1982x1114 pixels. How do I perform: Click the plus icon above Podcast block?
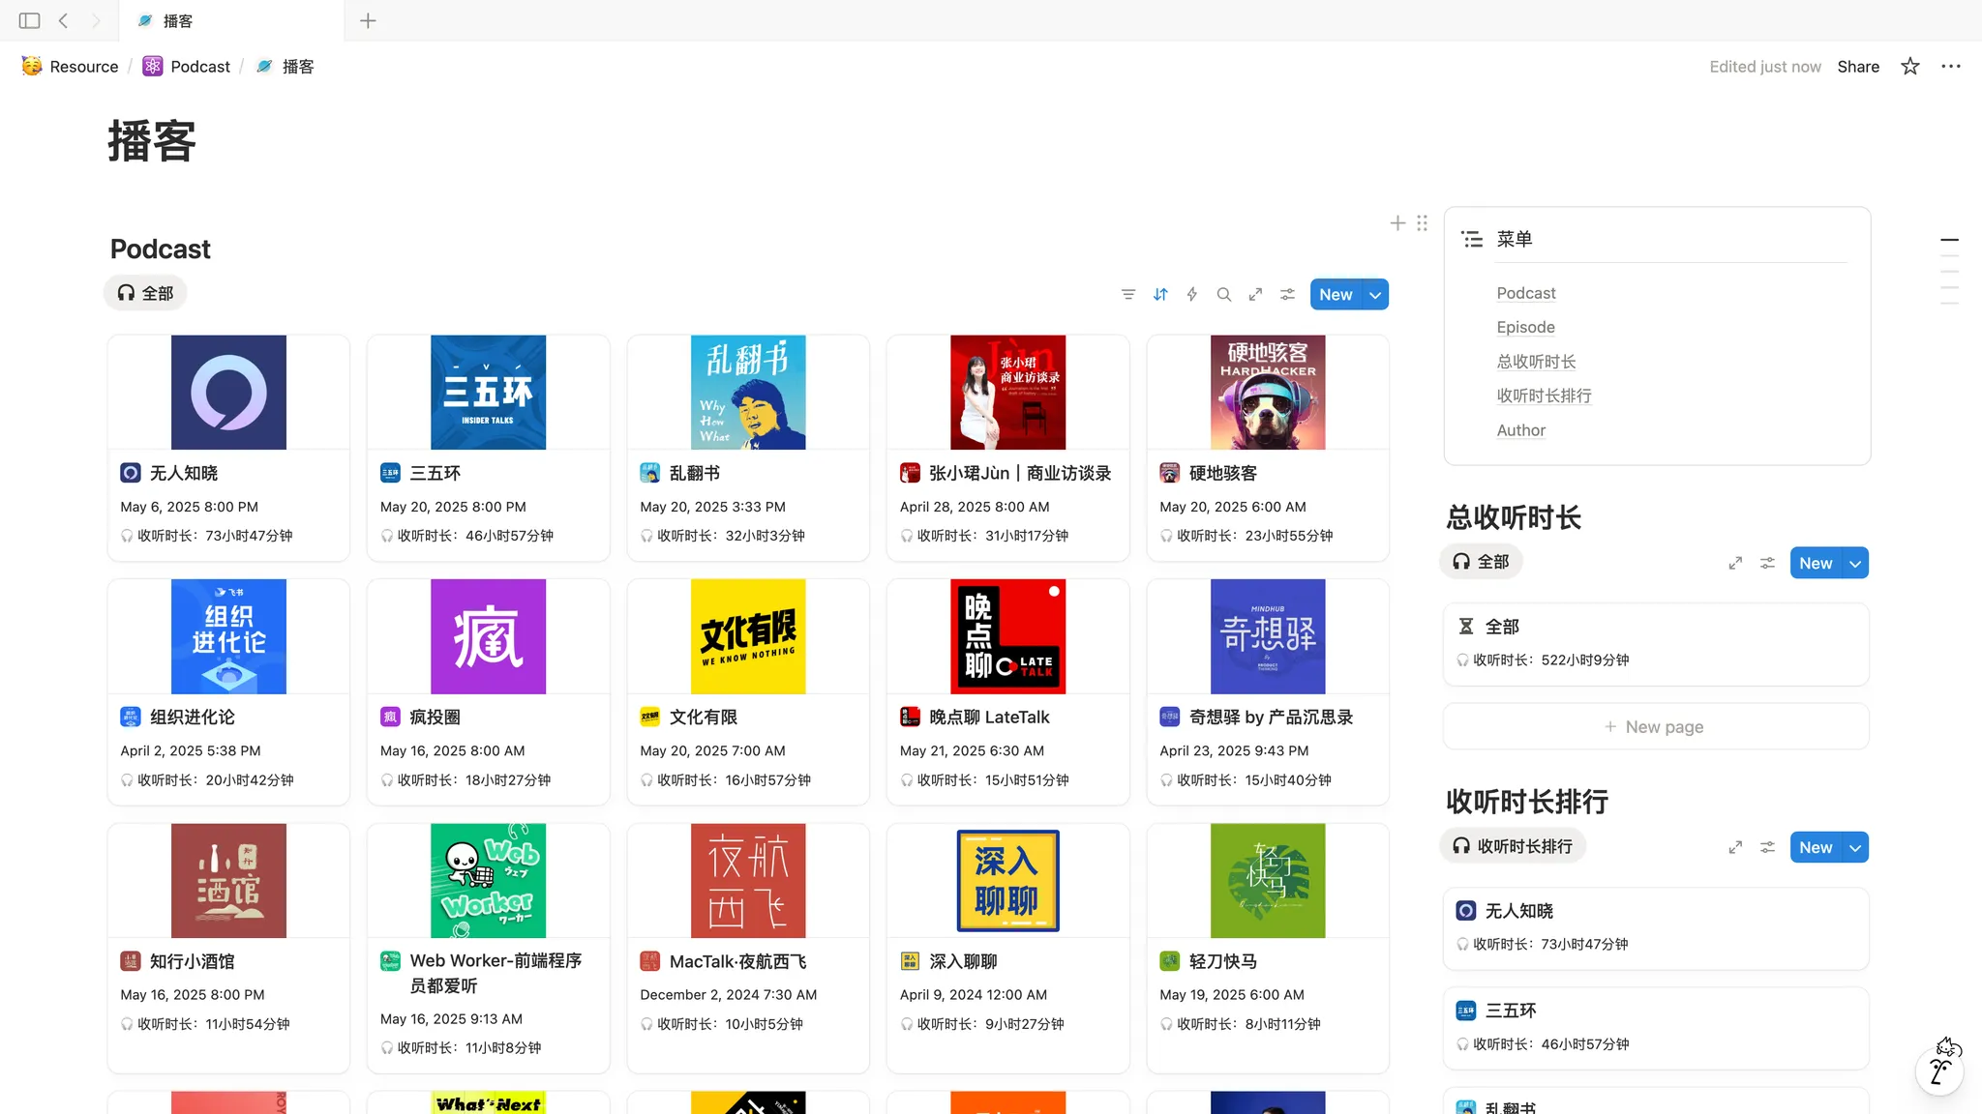[1397, 223]
